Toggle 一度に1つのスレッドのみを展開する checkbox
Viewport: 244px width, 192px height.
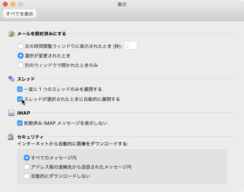click(20, 89)
